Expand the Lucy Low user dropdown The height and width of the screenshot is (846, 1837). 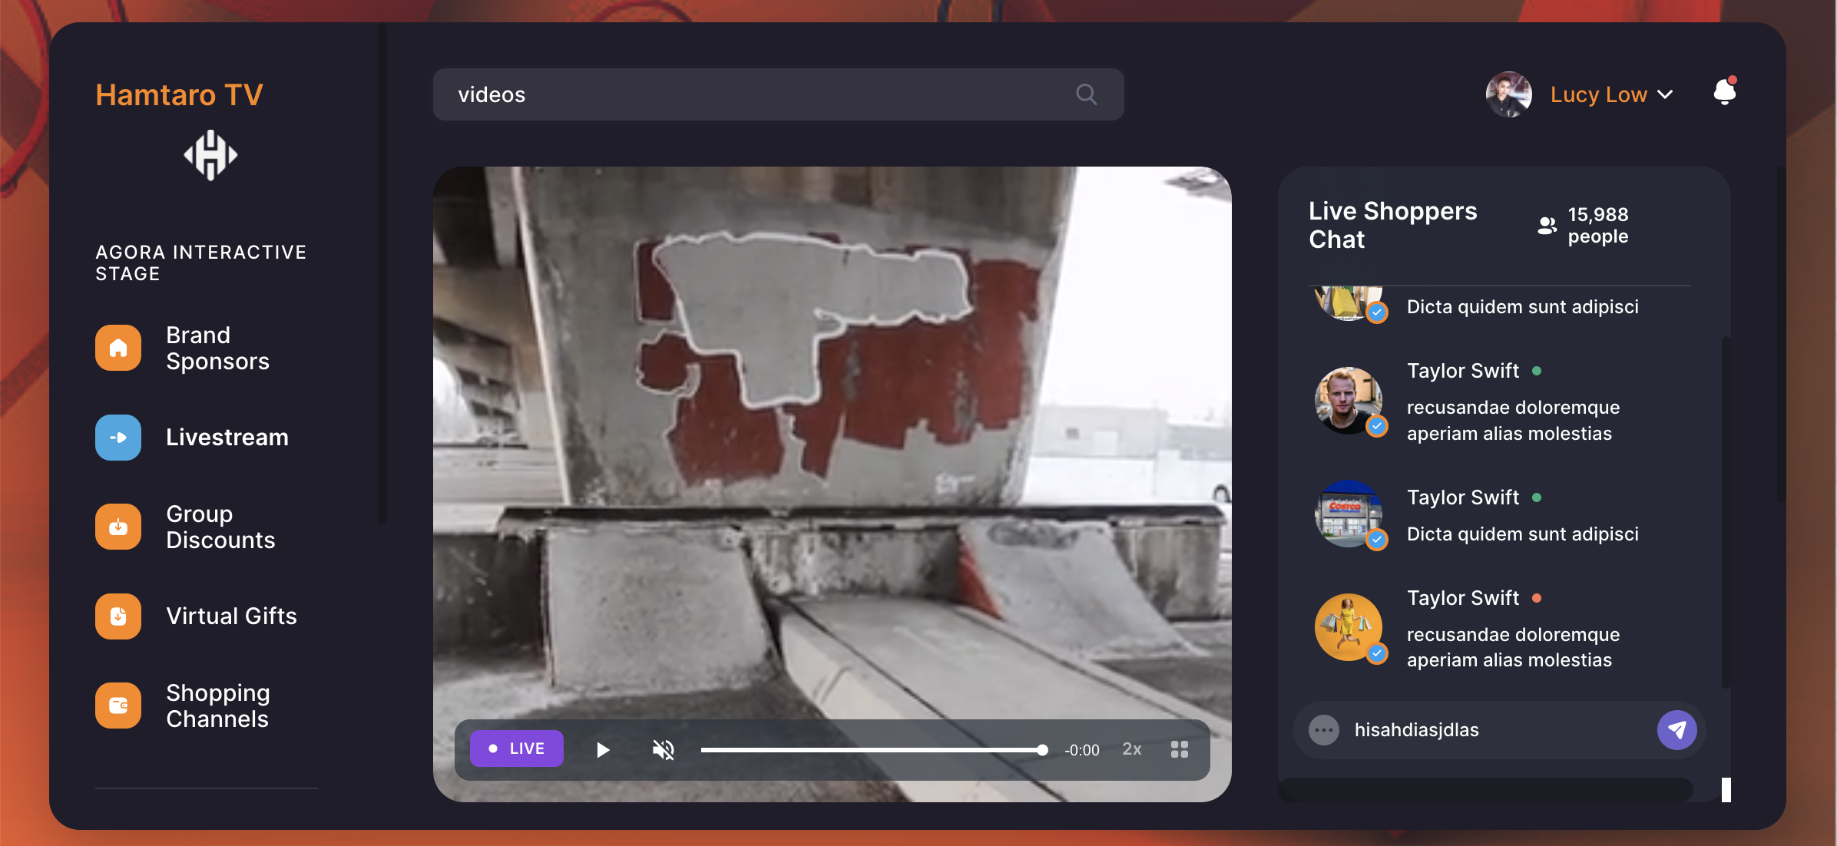tap(1665, 95)
